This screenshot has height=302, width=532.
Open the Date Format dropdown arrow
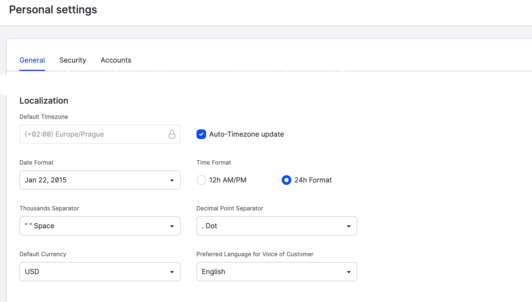[x=172, y=180]
